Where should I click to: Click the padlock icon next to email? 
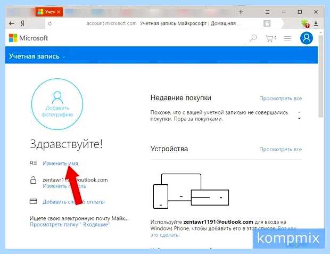[x=33, y=181]
